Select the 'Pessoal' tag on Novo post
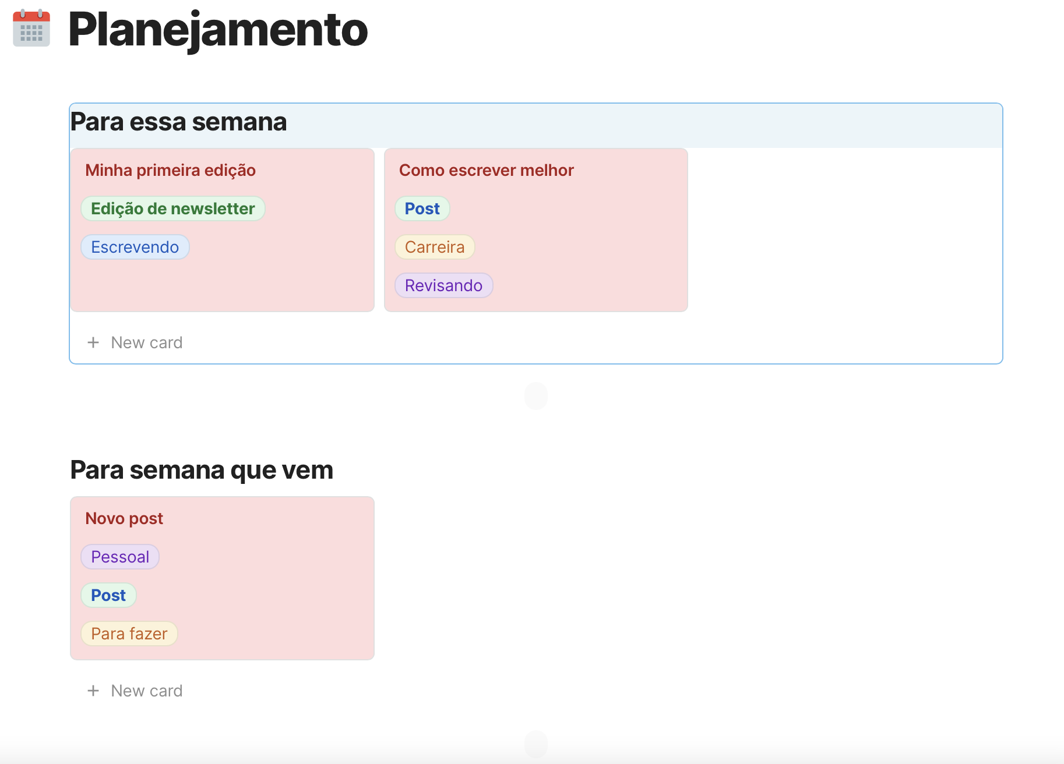This screenshot has height=764, width=1064. click(119, 557)
